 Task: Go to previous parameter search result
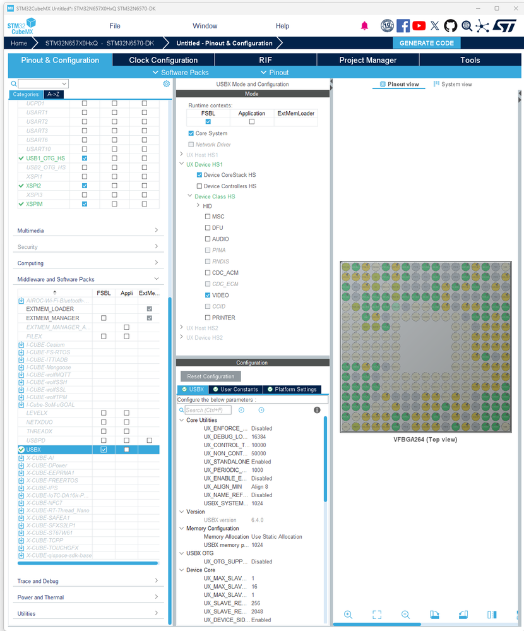click(241, 410)
